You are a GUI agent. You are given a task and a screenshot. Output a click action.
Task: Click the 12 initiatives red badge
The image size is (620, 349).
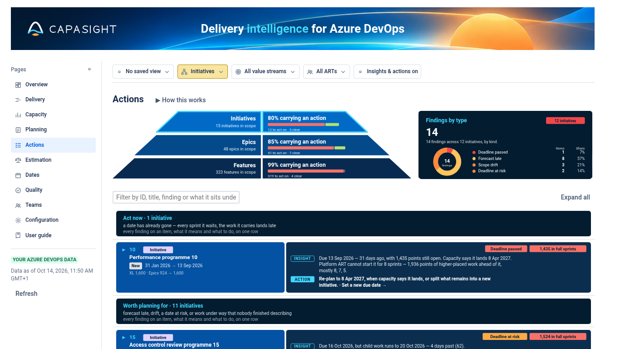[x=565, y=121]
